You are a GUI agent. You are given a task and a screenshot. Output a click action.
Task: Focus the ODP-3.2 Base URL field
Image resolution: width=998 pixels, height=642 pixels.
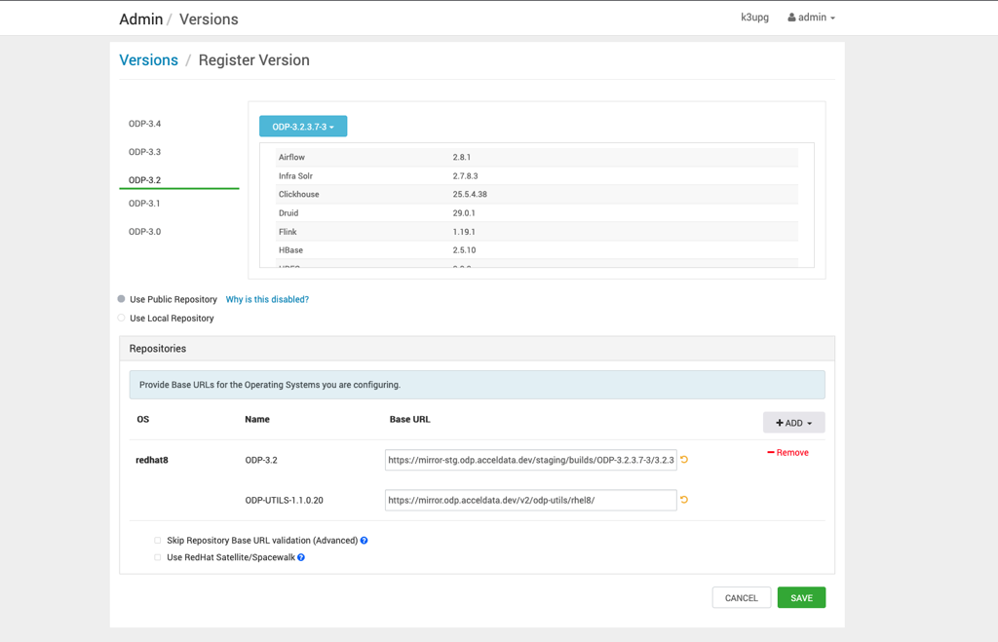tap(531, 460)
